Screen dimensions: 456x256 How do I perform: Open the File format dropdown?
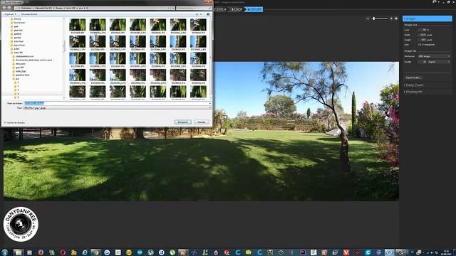click(x=434, y=56)
